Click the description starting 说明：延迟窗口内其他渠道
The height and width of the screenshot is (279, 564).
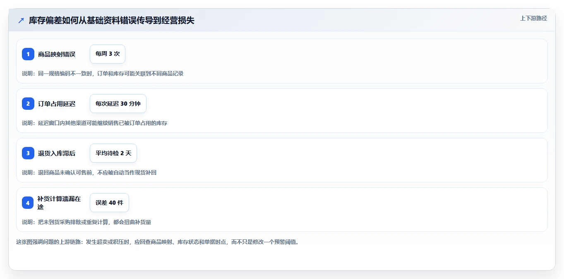(95, 123)
